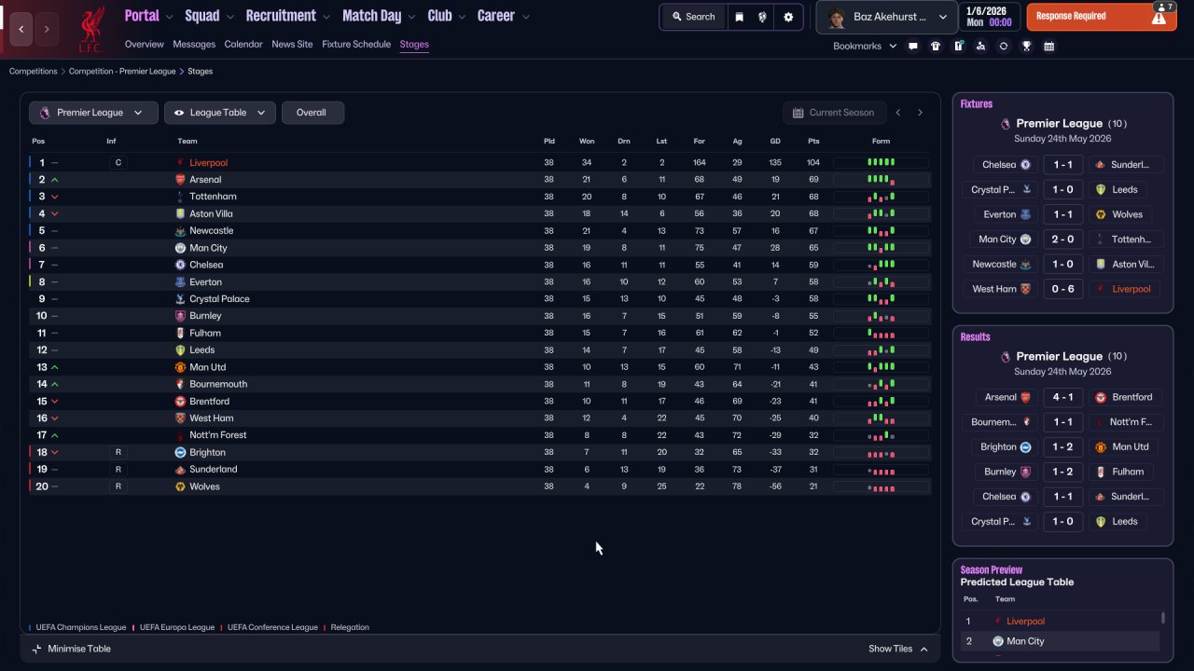Click the Newcastle badge in the league table
The width and height of the screenshot is (1194, 671).
180,231
